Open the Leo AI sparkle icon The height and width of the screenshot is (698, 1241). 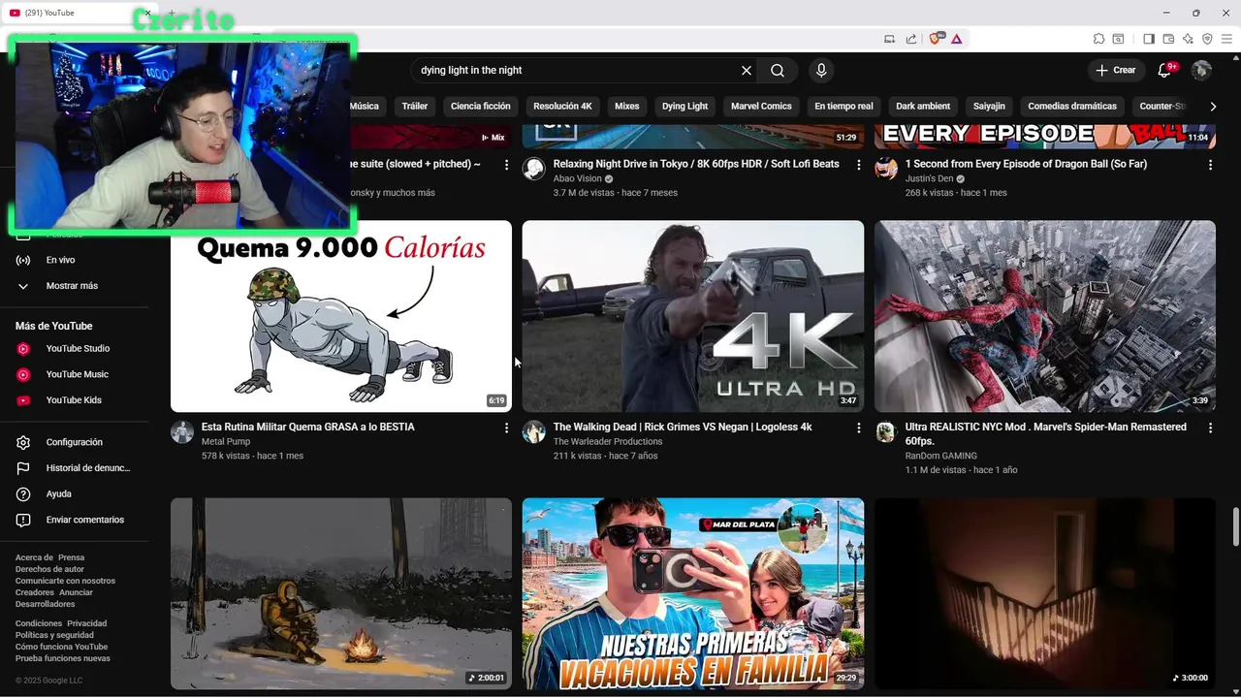tap(1188, 39)
